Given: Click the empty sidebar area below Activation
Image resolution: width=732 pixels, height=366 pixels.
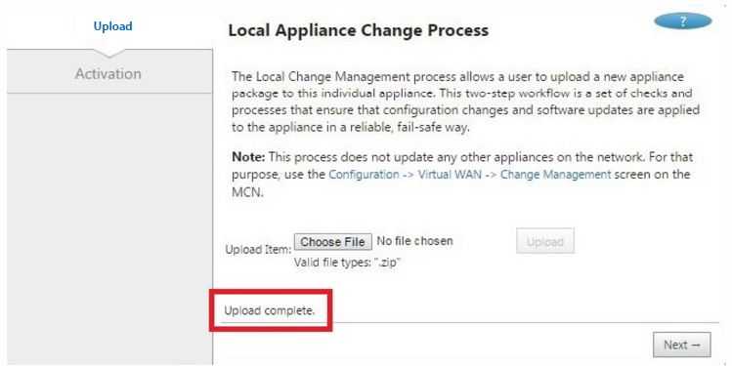Looking at the screenshot, I should point(109,228).
